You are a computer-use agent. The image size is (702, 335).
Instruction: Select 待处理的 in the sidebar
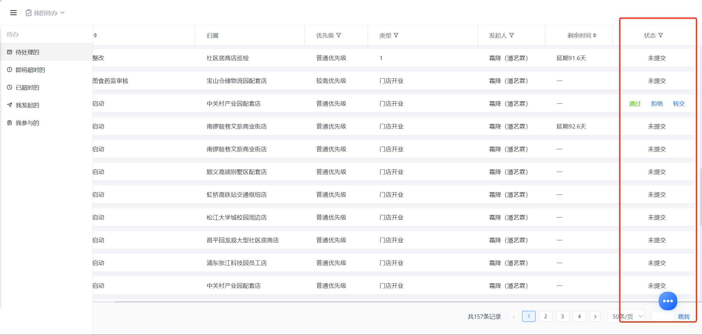[x=46, y=52]
